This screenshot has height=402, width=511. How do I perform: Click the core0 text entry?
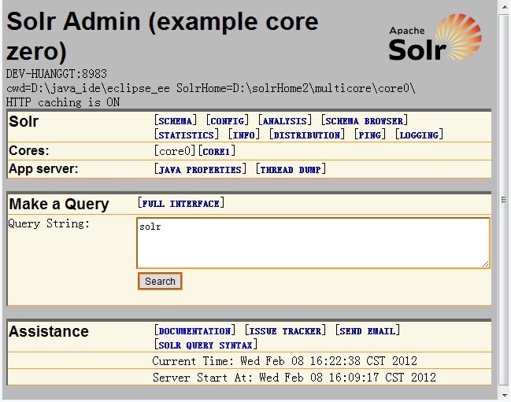coord(175,151)
